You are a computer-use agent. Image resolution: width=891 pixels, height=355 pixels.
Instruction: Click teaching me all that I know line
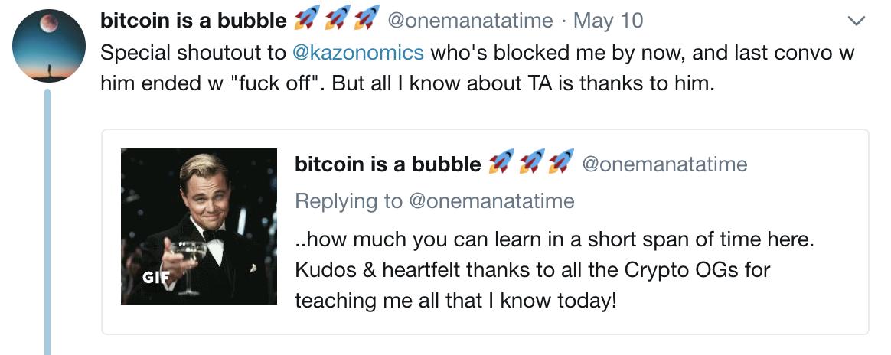point(455,301)
